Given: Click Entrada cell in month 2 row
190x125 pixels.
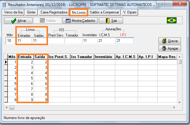Looking at the screenshot, I should [25, 67].
